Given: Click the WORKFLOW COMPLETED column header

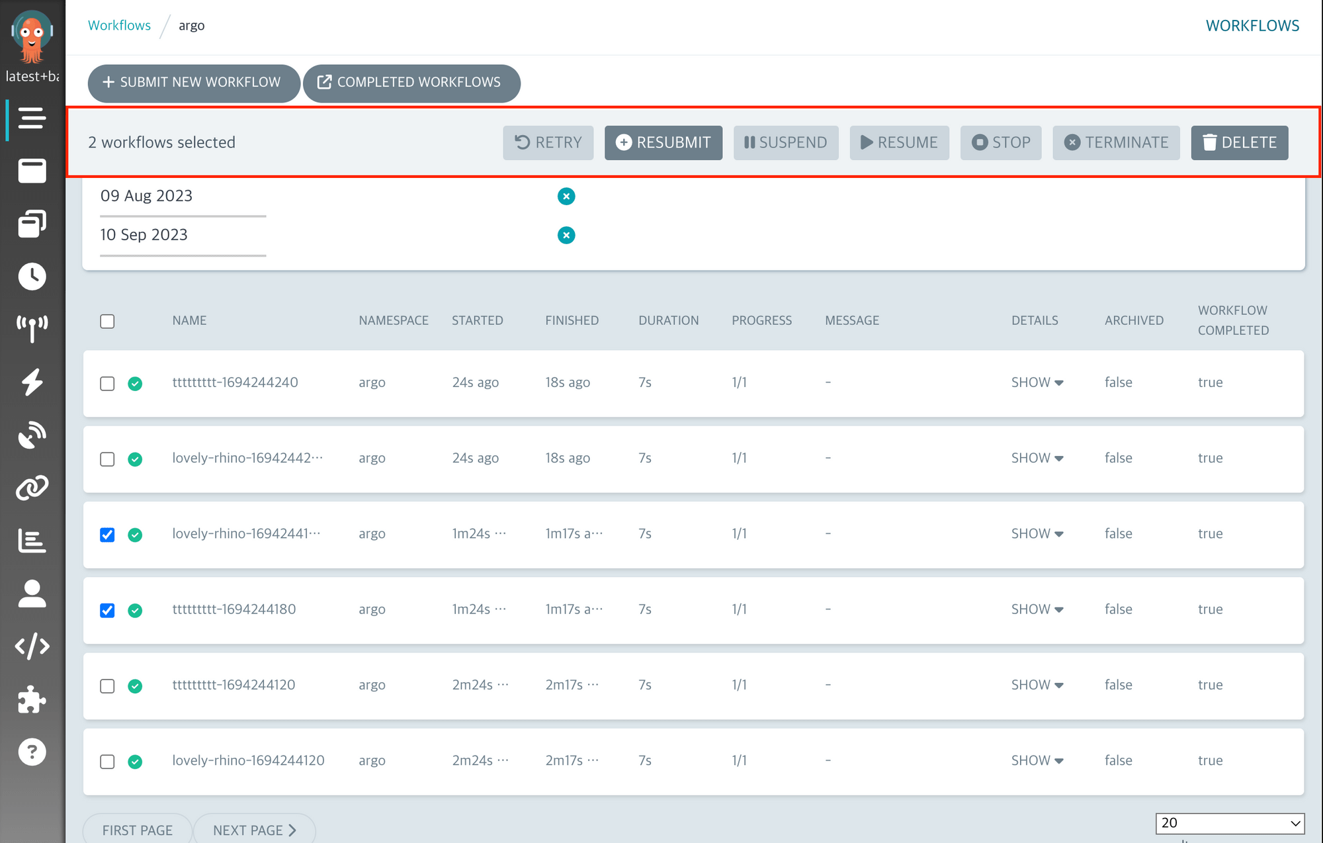Looking at the screenshot, I should click(1233, 320).
